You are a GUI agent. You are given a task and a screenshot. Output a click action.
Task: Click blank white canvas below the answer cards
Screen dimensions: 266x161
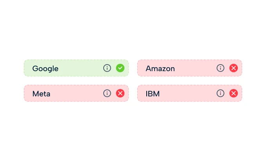click(133, 132)
